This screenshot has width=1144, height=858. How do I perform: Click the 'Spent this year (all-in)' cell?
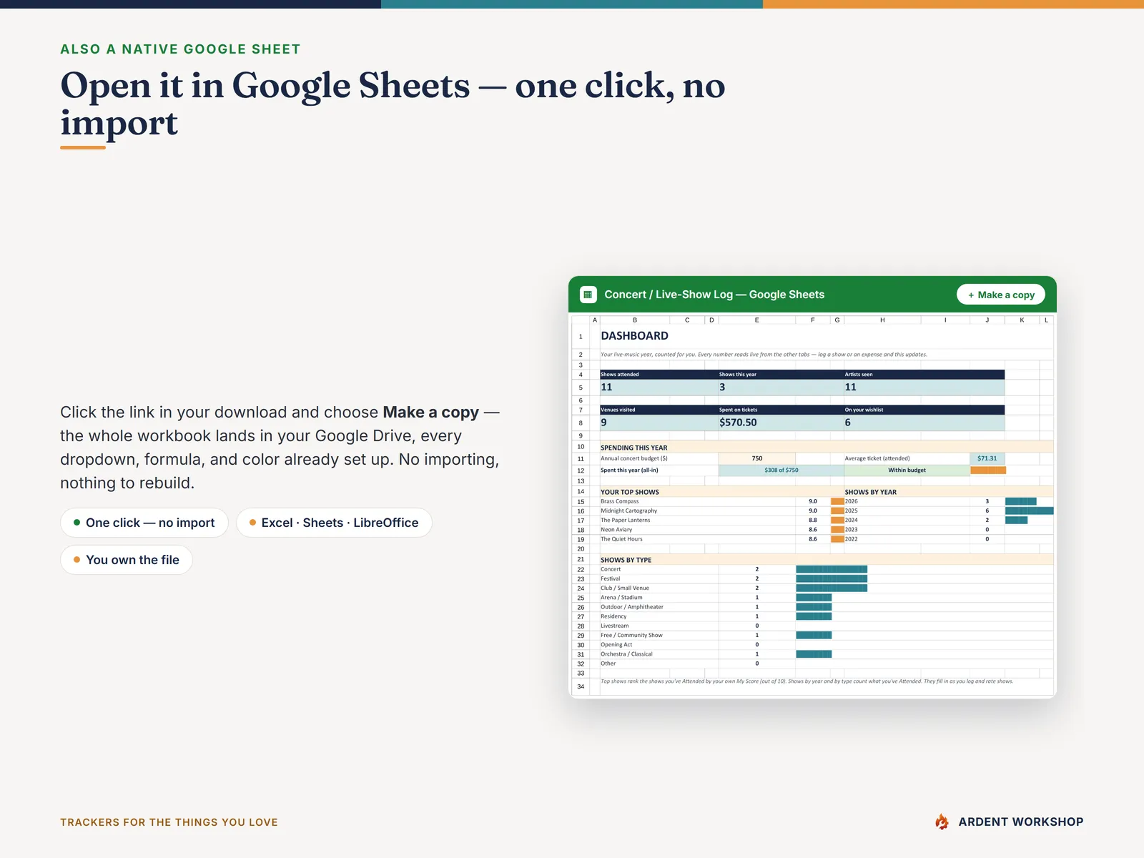pos(659,470)
